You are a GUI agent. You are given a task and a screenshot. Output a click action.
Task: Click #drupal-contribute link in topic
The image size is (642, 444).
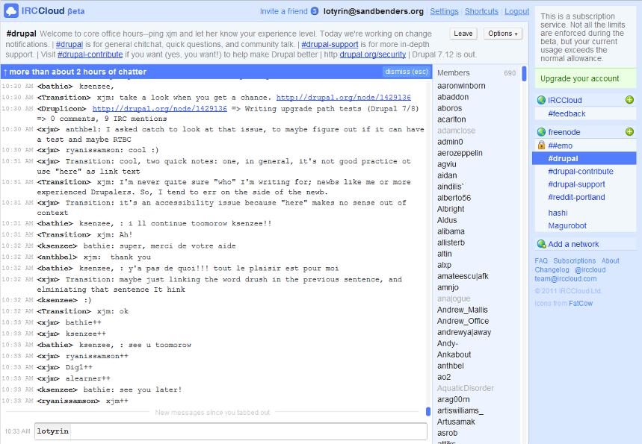[x=90, y=54]
